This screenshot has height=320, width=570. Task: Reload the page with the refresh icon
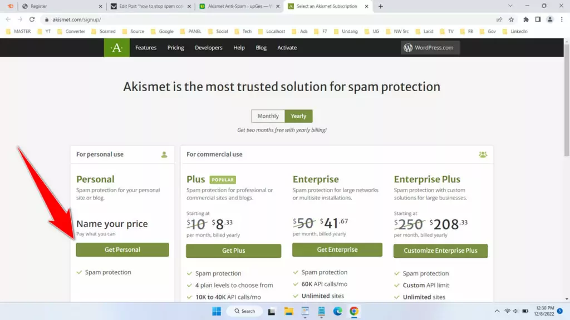[x=32, y=19]
